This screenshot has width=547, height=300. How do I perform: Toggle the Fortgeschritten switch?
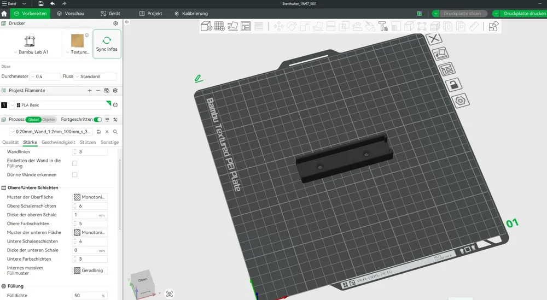[x=98, y=120]
